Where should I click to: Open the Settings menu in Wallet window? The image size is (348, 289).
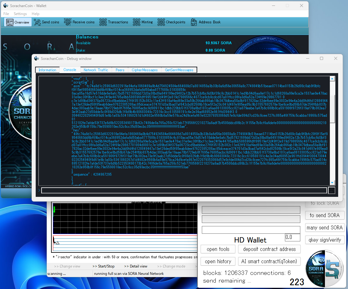[x=20, y=14]
